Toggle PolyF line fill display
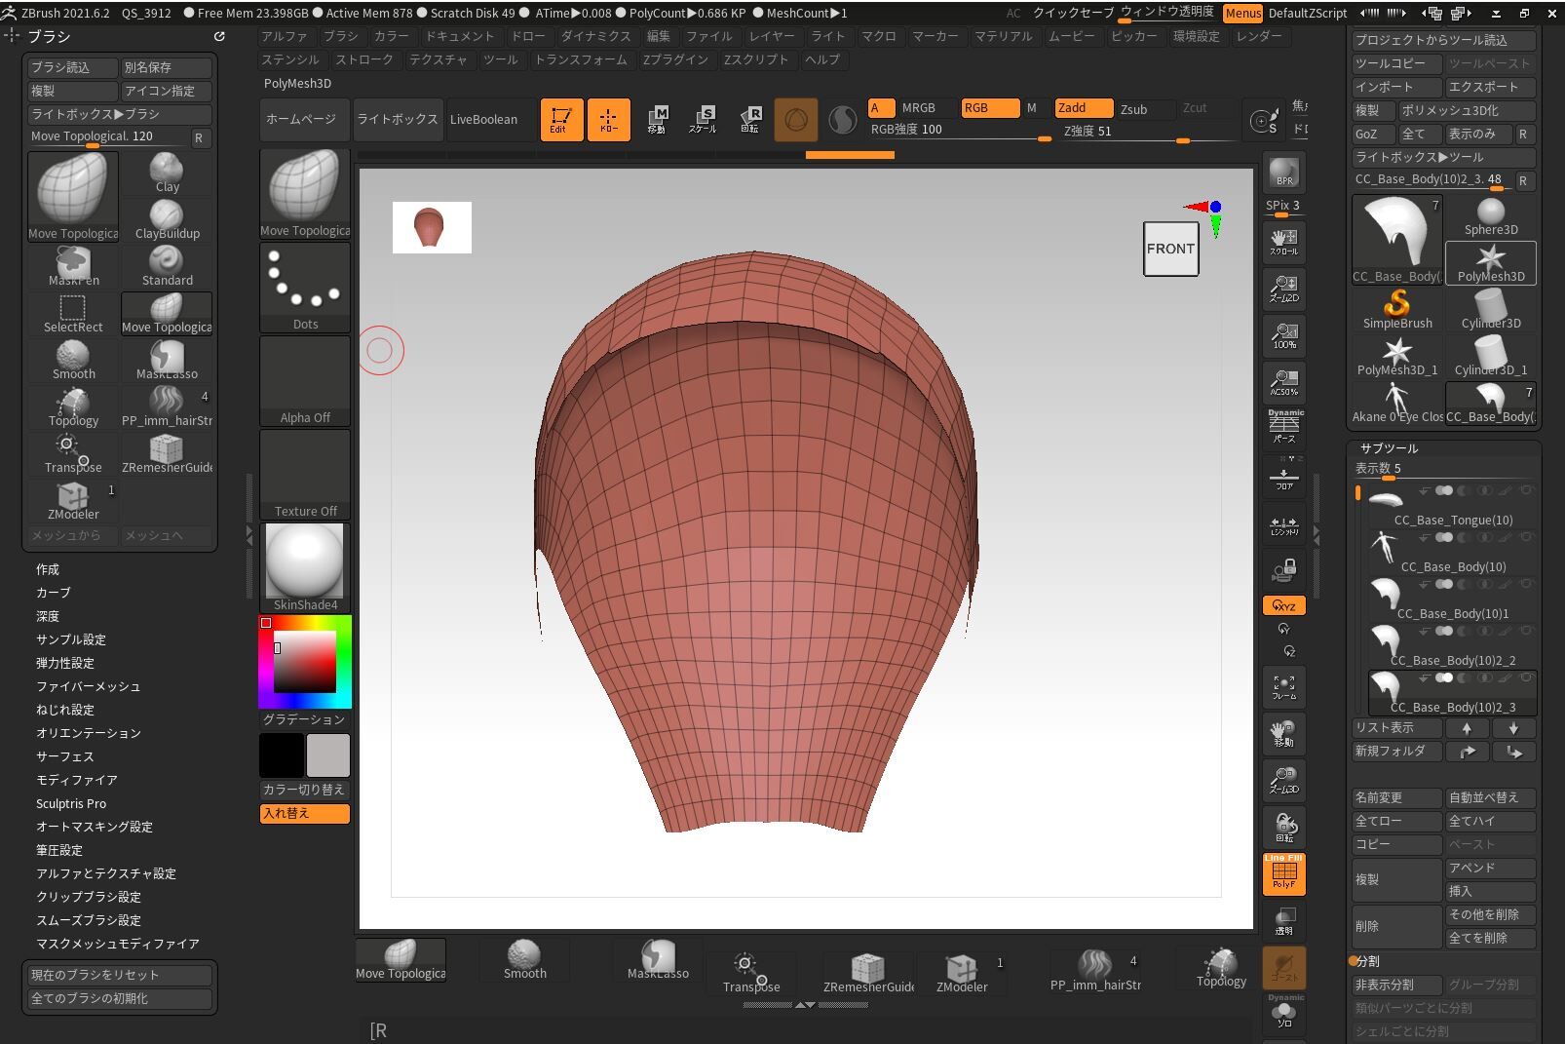The height and width of the screenshot is (1044, 1565). click(1283, 872)
